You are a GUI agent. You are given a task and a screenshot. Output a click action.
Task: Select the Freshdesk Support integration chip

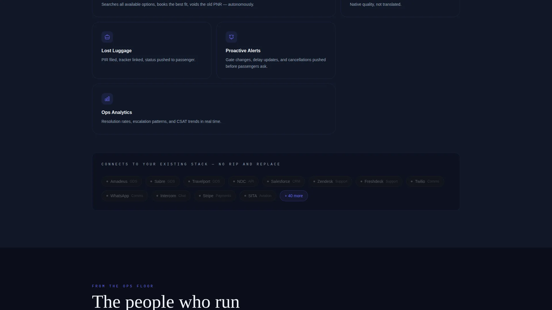(379, 181)
